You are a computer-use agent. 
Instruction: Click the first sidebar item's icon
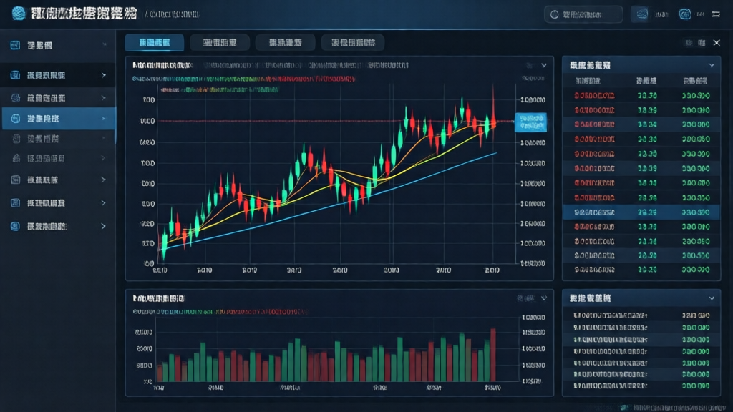(x=16, y=45)
